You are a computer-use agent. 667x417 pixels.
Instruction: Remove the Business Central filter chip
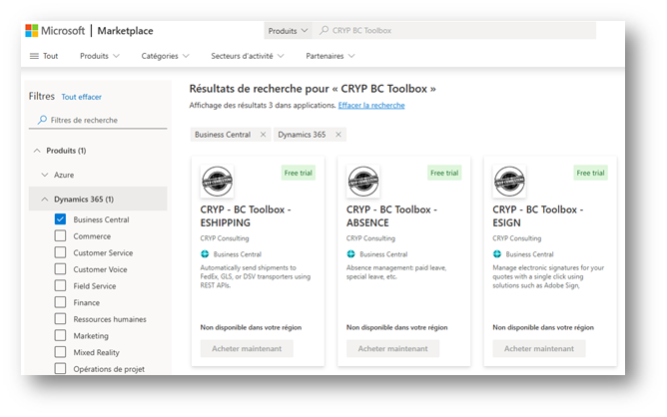click(263, 135)
